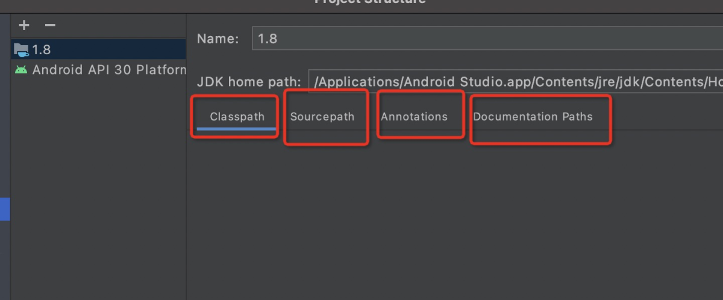Open the Sourcepath tab

[x=322, y=117]
